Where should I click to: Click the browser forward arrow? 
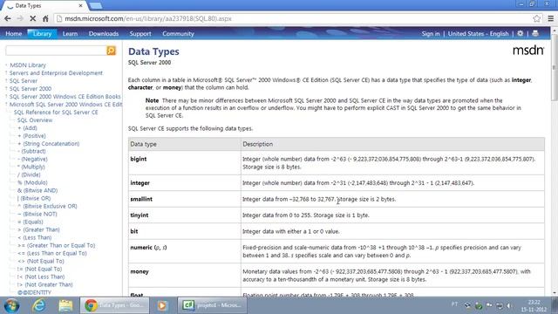20,18
